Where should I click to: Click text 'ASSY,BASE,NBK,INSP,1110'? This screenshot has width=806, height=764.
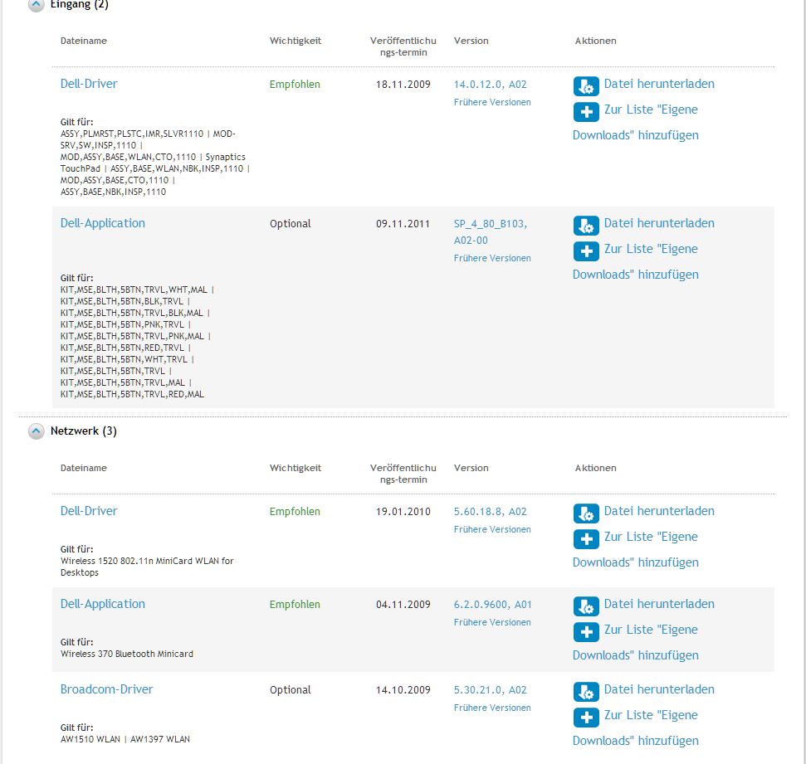[113, 192]
